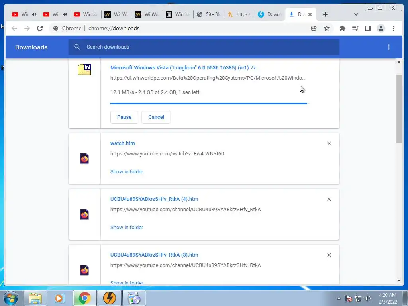Image resolution: width=408 pixels, height=306 pixels.
Task: Click the vertical scrollbar thumb
Action: tap(399, 108)
